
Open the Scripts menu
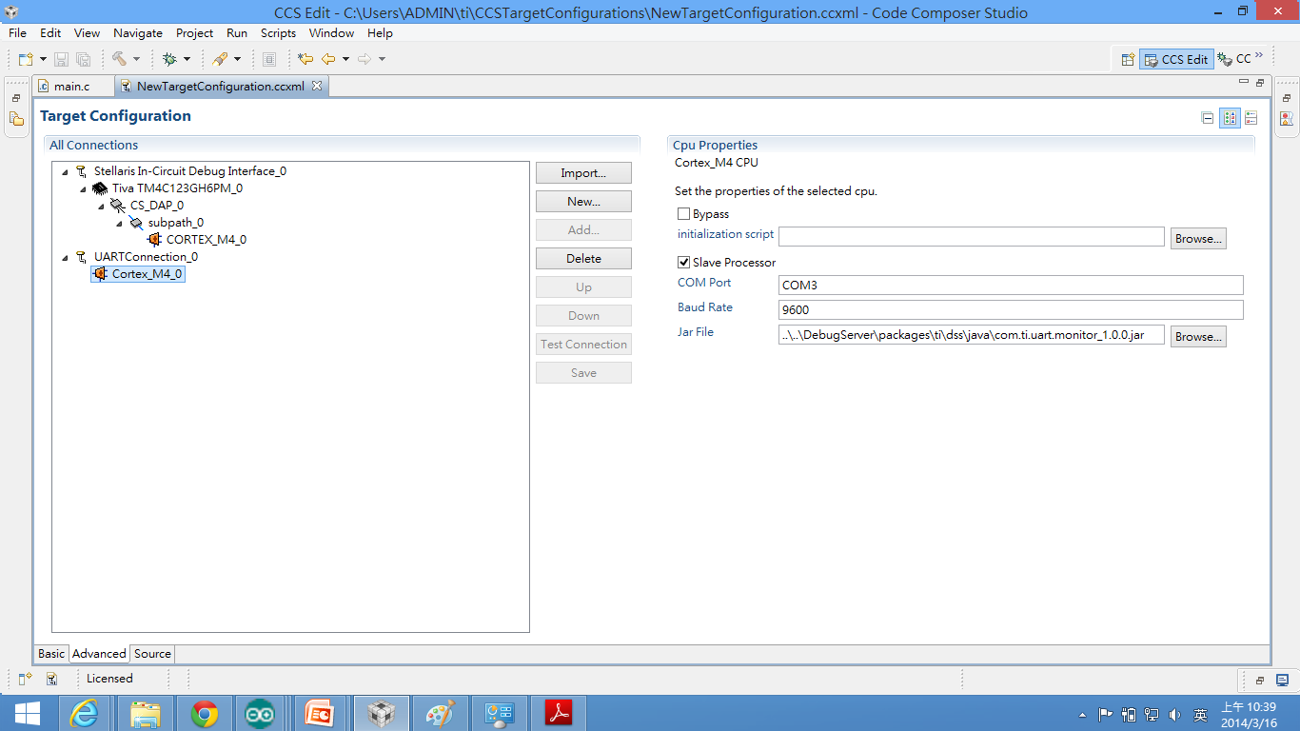[278, 32]
